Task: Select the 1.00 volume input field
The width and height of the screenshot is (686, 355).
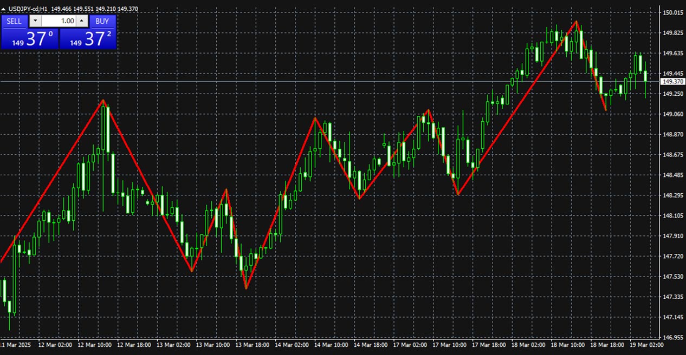Action: (59, 21)
